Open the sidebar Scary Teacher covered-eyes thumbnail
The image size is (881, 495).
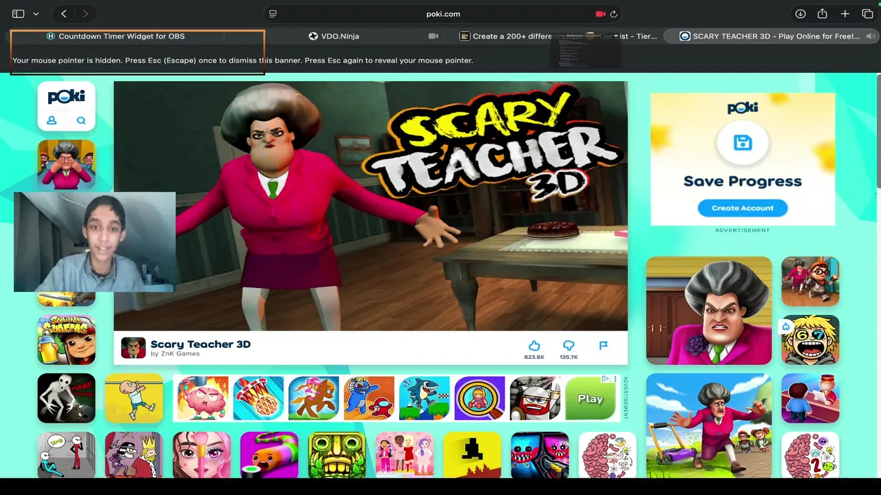(66, 164)
